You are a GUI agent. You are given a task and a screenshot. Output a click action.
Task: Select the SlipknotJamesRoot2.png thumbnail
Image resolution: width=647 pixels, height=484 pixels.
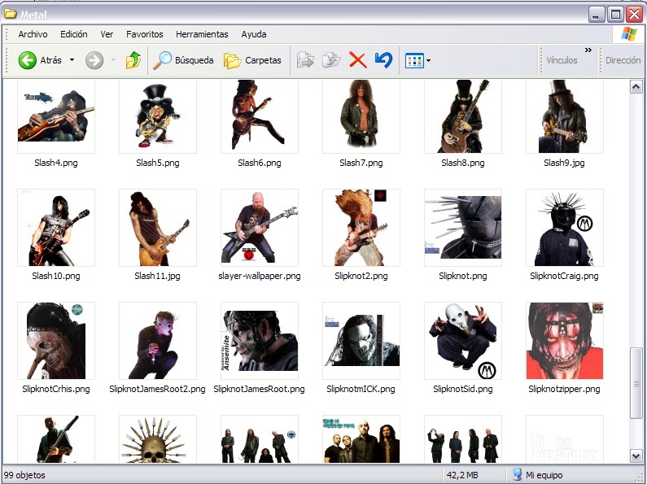tap(158, 341)
